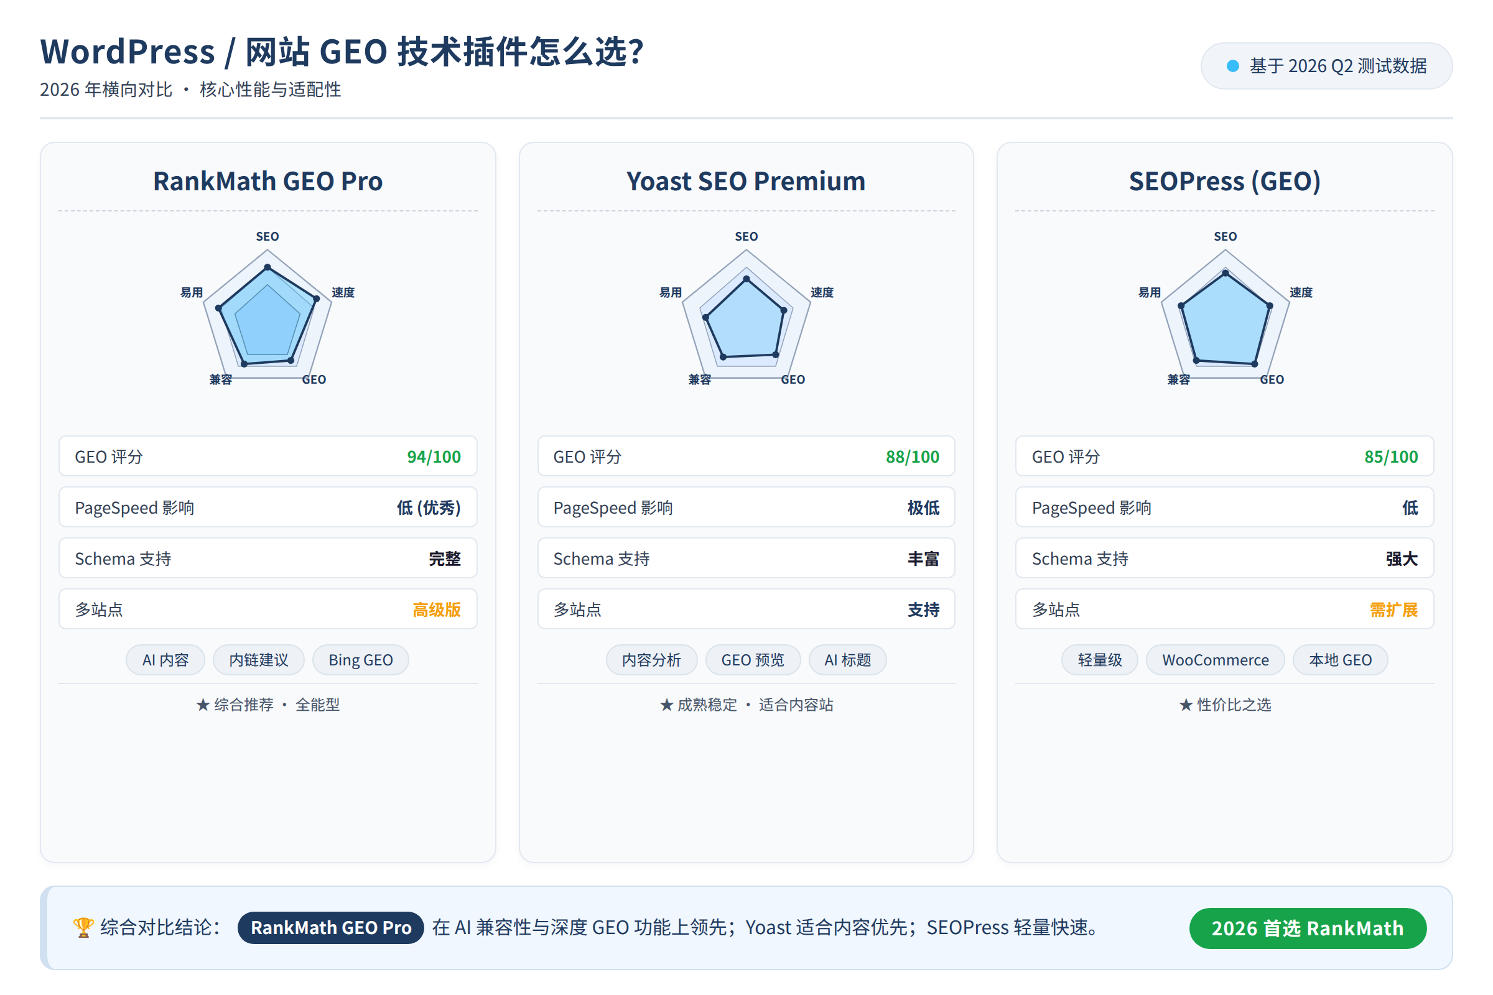
Task: Select the 'AI 内容' tag
Action: click(x=165, y=660)
